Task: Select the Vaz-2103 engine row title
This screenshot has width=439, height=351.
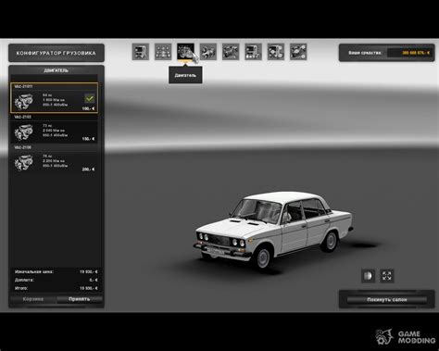Action: [23, 117]
